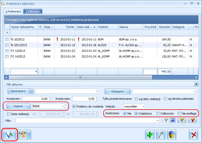Click the total '440,58' summary cell
Image resolution: width=202 pixels, height=143 pixels.
[x=165, y=71]
